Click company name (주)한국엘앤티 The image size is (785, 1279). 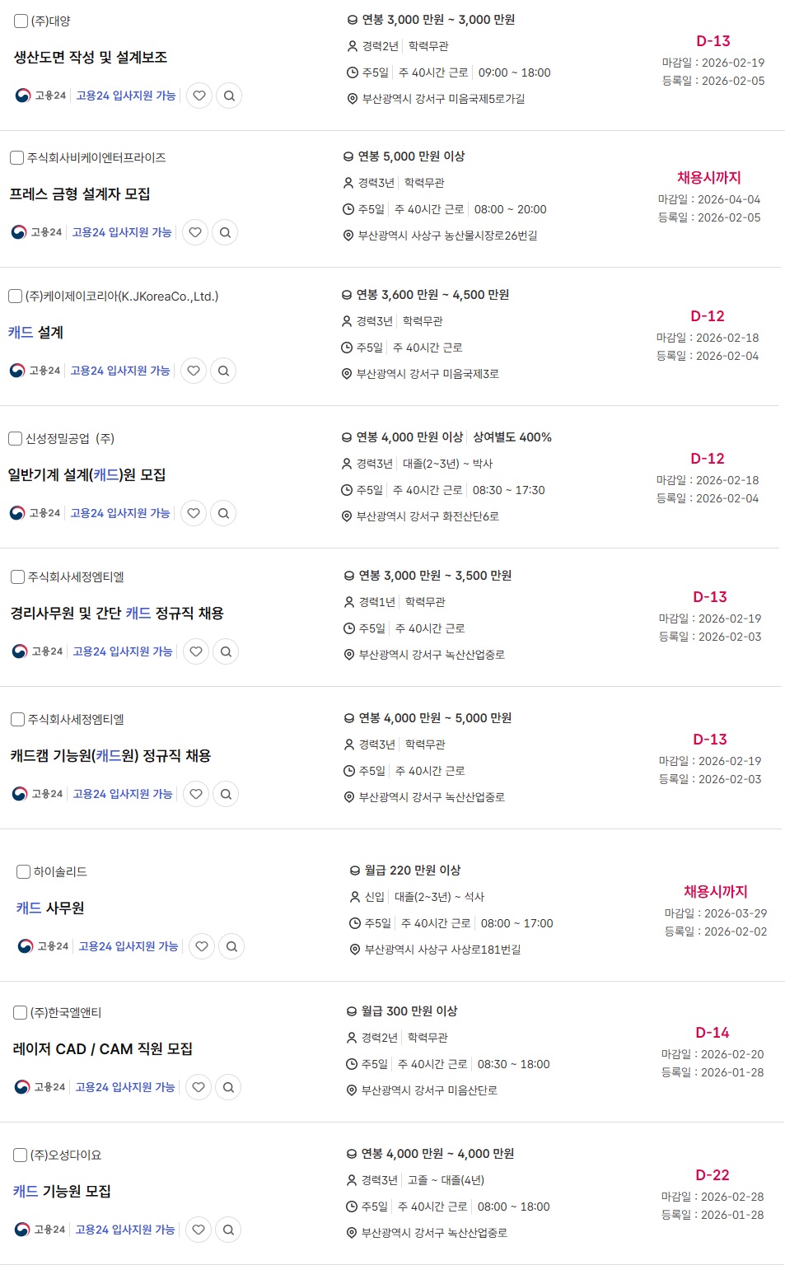pyautogui.click(x=66, y=1012)
